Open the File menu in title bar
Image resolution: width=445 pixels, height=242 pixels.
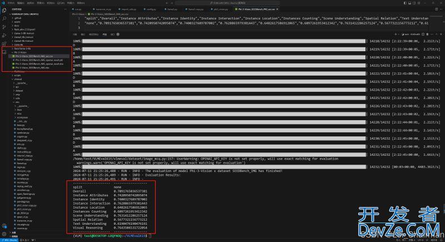(11, 3)
